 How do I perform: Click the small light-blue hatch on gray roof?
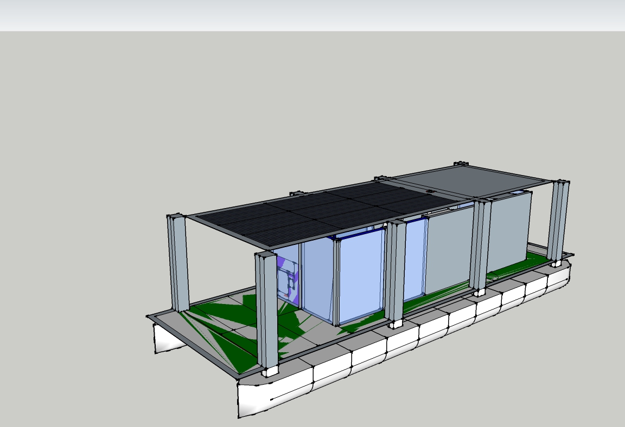516,192
